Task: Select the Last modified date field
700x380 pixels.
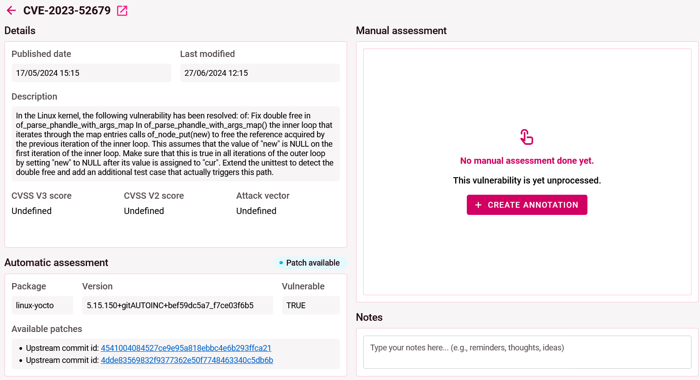Action: pyautogui.click(x=260, y=73)
